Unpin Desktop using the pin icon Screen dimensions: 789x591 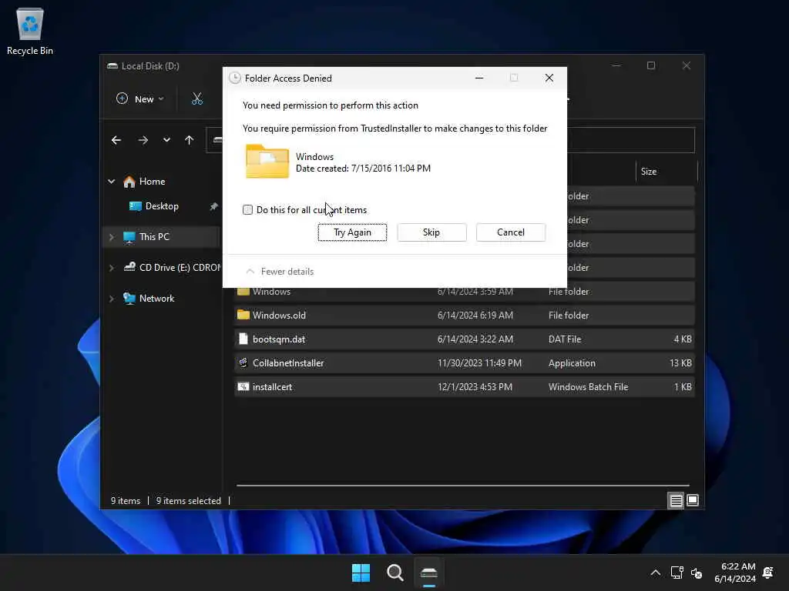click(x=214, y=206)
